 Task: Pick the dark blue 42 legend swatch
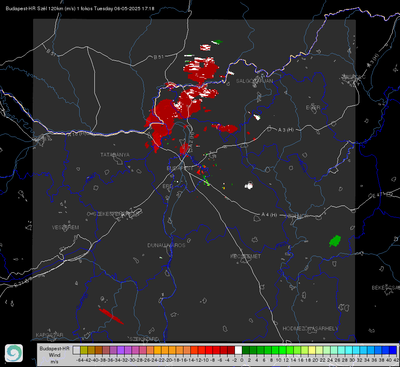coord(393,350)
